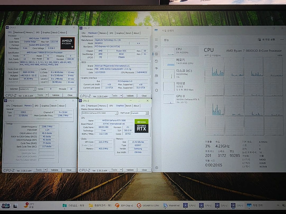Expand Tools arrow in Graphics tab window

coord(121,170)
